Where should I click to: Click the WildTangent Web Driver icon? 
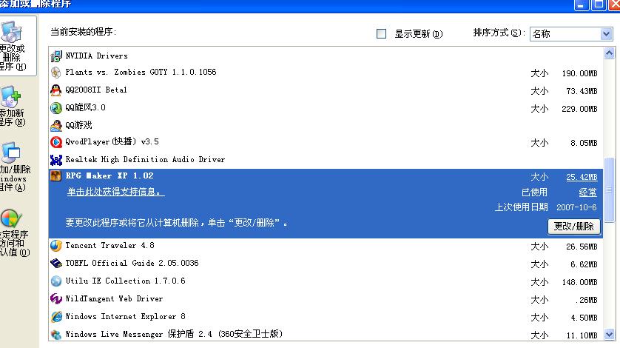[x=56, y=299]
